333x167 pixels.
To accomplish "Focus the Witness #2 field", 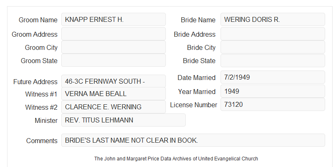I will point(113,107).
